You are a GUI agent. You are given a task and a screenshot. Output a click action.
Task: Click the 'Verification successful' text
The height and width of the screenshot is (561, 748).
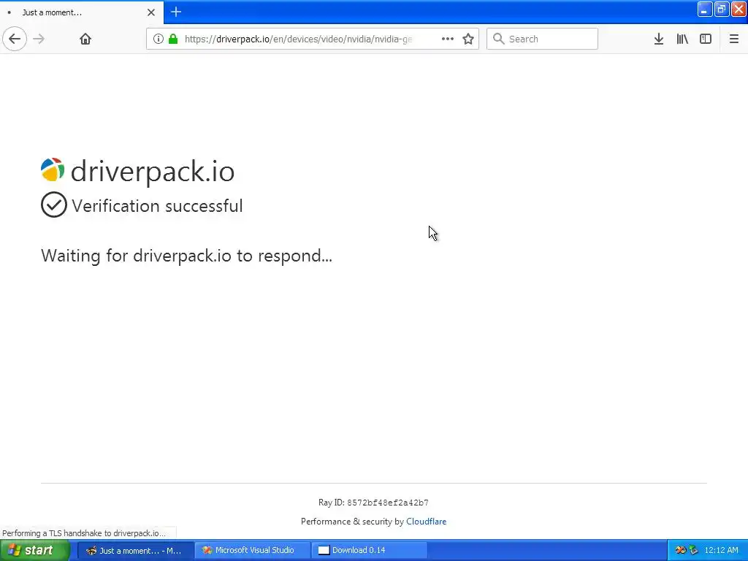[158, 206]
